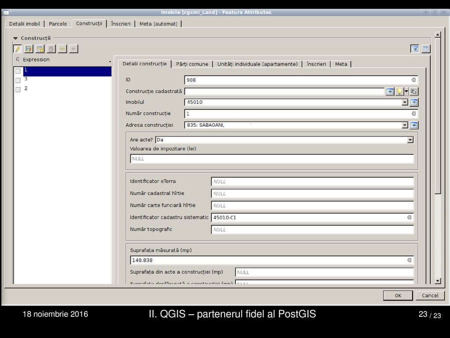Screen dimensions: 450x338
Task: Switch to the Detalii imobil tab
Action: [x=24, y=24]
